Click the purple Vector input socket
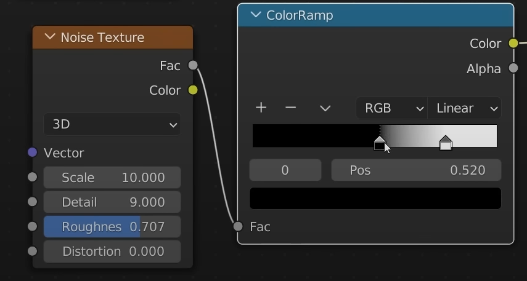The width and height of the screenshot is (527, 281). pos(33,152)
